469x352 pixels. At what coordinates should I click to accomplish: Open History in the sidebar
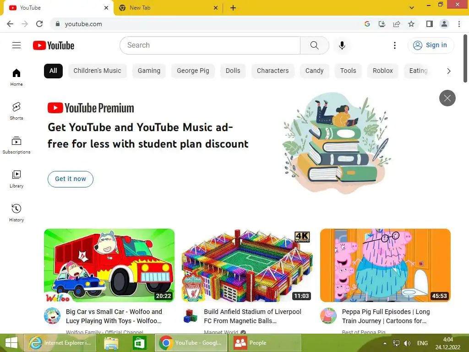[16, 213]
